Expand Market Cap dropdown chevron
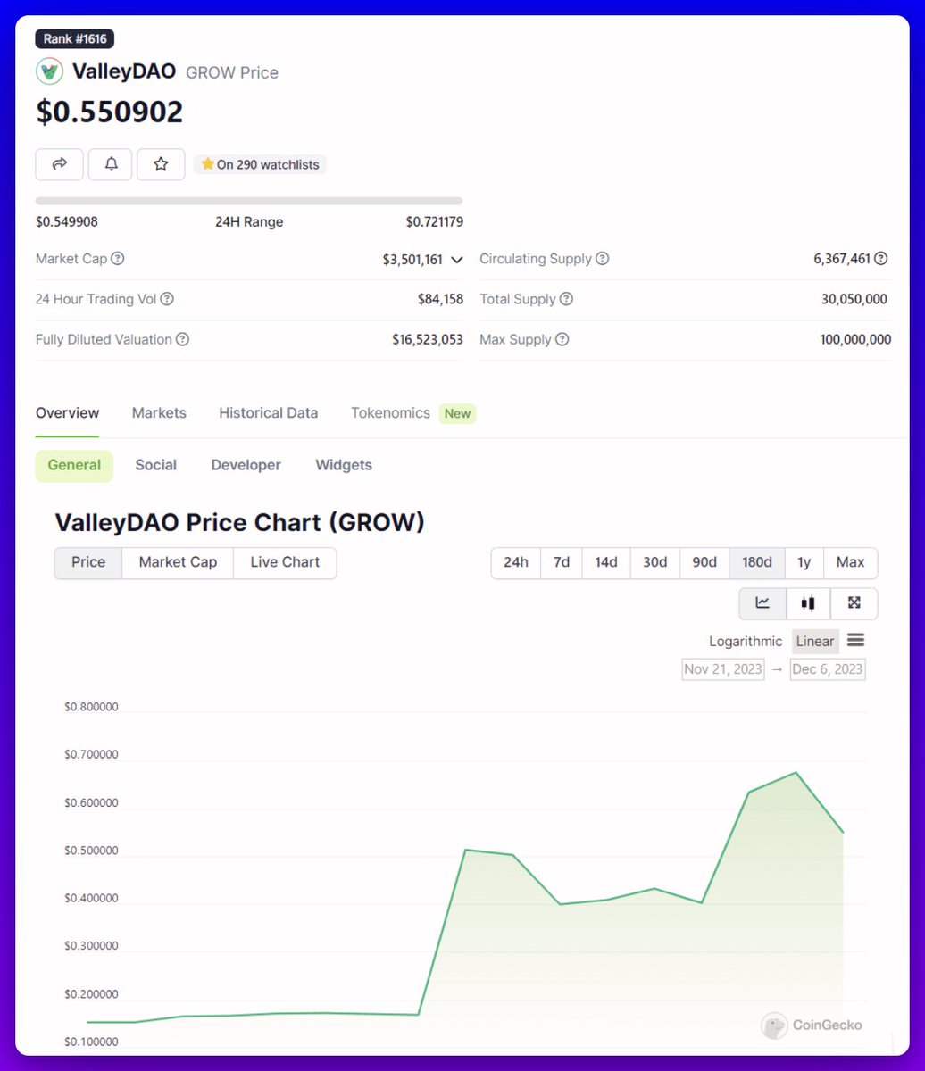925x1071 pixels. point(457,260)
